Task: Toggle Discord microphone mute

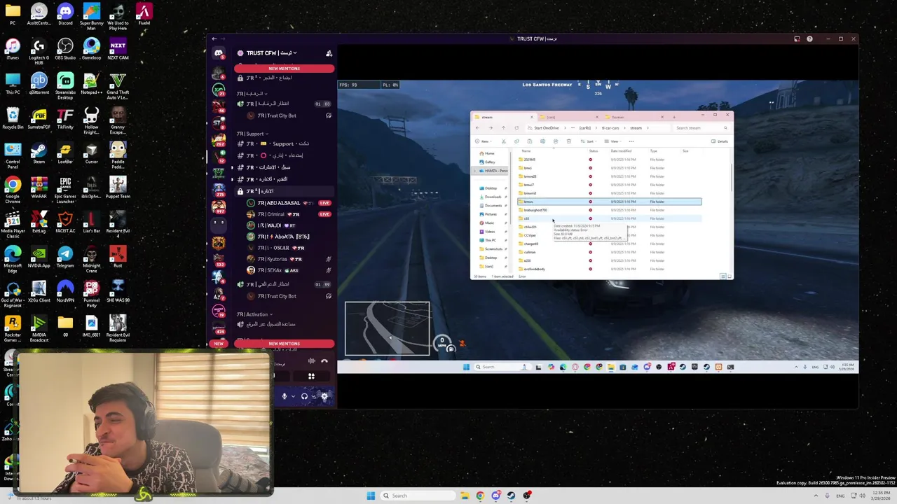Action: [284, 396]
